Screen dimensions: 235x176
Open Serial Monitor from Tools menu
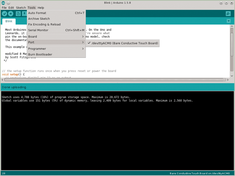point(56,30)
